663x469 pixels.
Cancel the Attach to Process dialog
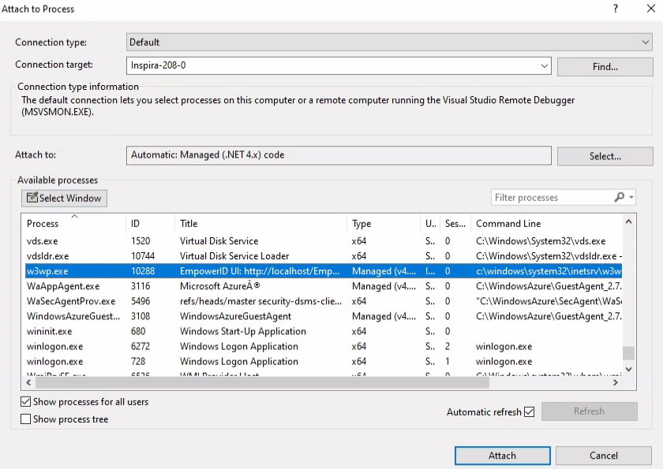click(603, 456)
